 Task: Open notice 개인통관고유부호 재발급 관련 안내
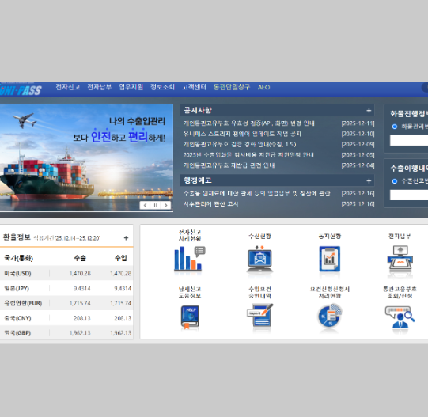[229, 165]
